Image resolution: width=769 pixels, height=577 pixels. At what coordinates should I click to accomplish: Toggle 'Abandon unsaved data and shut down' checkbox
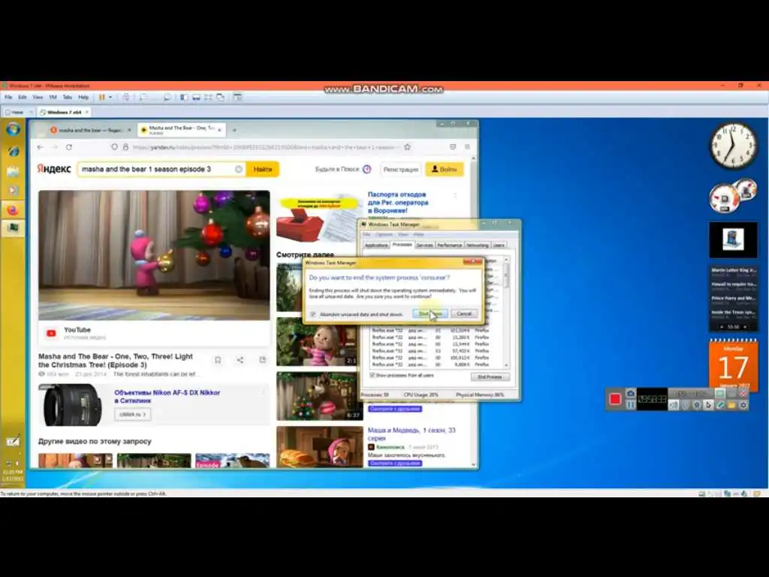313,314
